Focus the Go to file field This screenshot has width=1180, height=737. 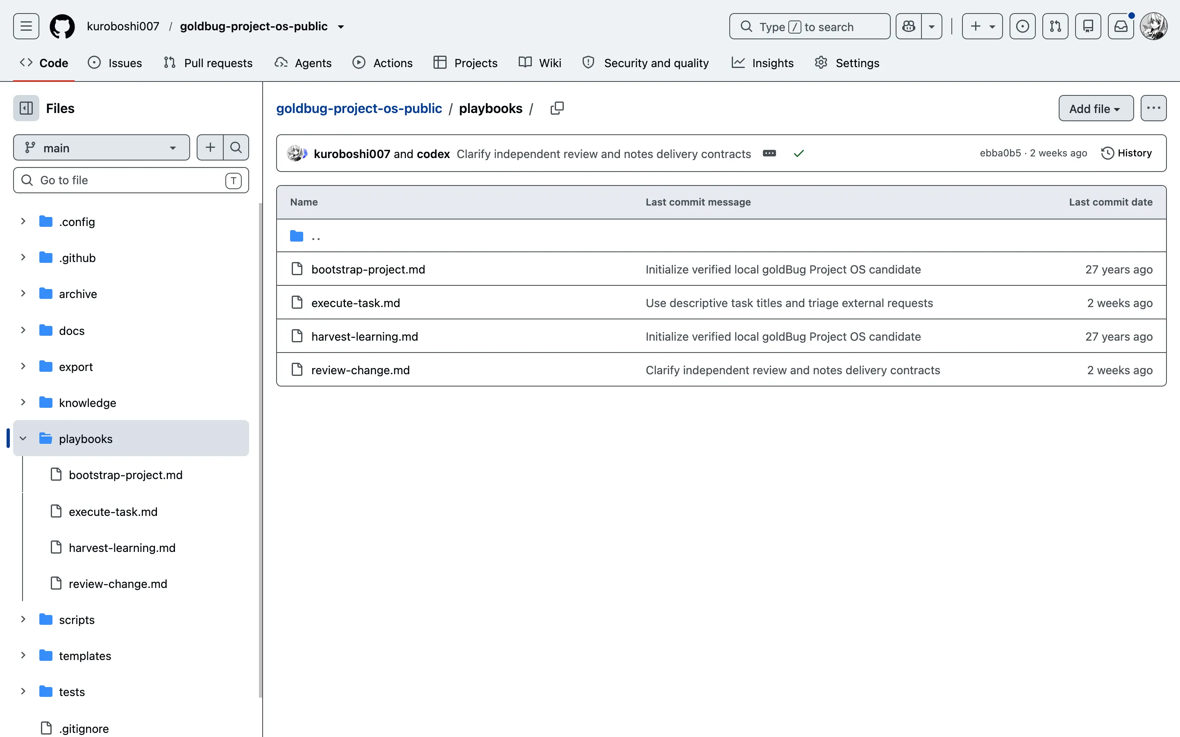coord(131,180)
